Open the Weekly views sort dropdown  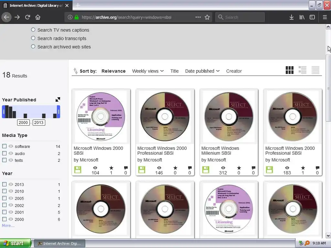(148, 71)
